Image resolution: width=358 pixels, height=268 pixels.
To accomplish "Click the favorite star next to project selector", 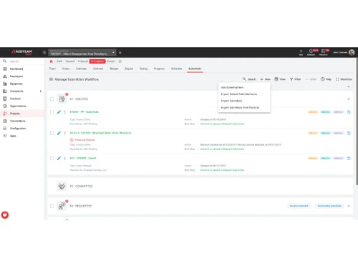I will 120,53.
